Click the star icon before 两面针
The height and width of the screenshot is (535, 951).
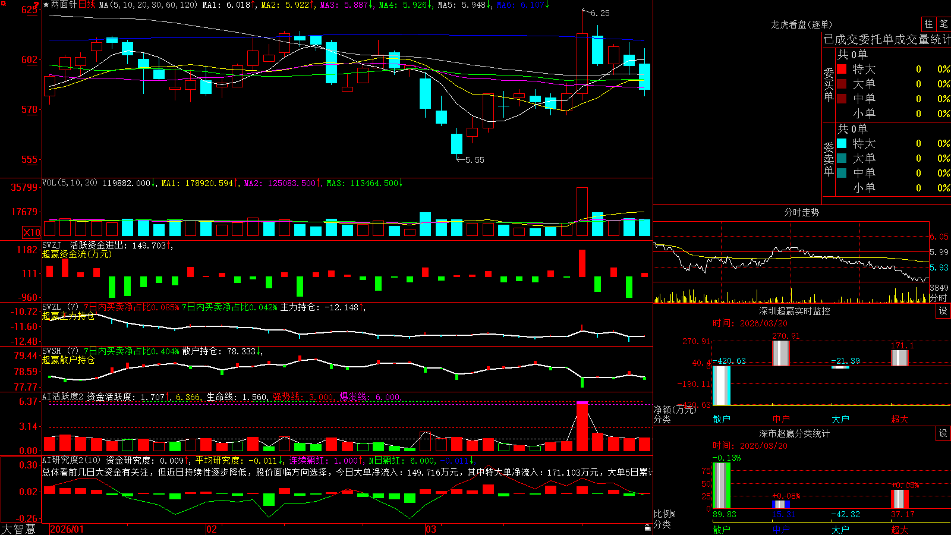pos(46,5)
